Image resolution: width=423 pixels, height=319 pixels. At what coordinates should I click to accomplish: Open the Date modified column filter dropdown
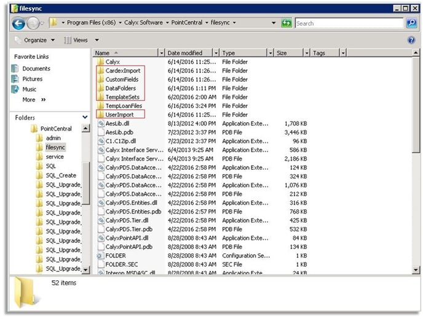click(x=216, y=53)
